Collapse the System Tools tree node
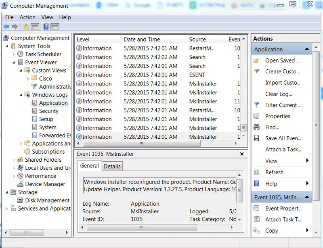The image size is (323, 248). point(7,46)
